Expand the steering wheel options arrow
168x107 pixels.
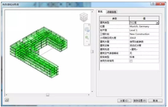pyautogui.click(x=87, y=33)
